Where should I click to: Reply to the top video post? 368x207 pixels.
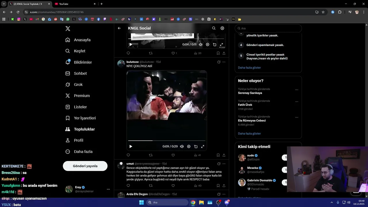pyautogui.click(x=128, y=53)
